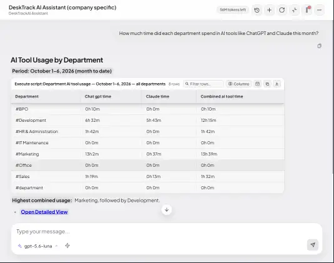Click the AI Tool Usage by Department heading

57,60
